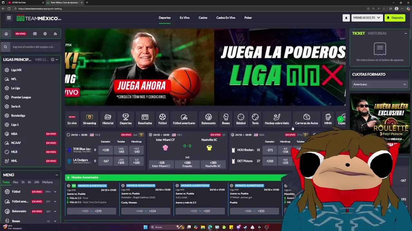Screen dimensions: 412x231
Task: Open the Streaming category icon
Action: [89, 119]
